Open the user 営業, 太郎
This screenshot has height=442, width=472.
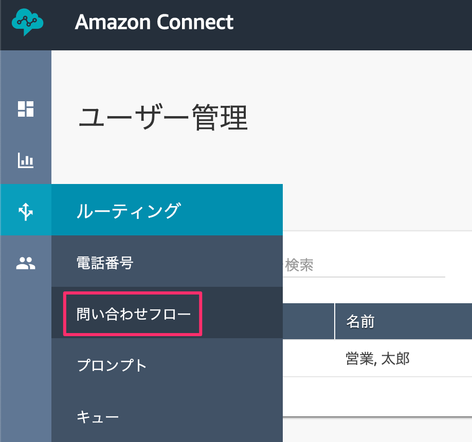coord(377,358)
